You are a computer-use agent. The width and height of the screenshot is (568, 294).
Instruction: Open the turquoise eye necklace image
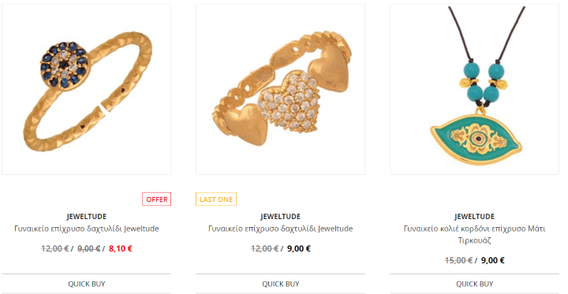point(475,89)
